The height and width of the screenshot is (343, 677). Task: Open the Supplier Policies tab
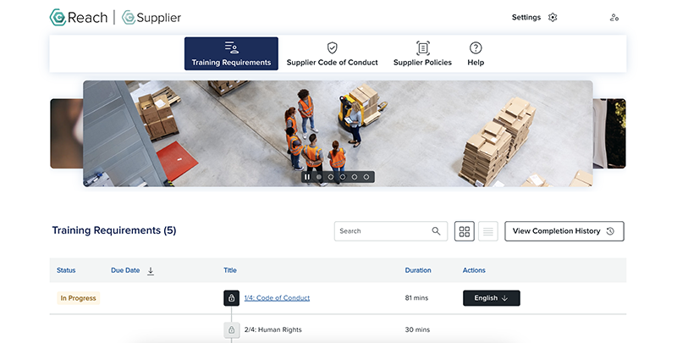tap(422, 54)
